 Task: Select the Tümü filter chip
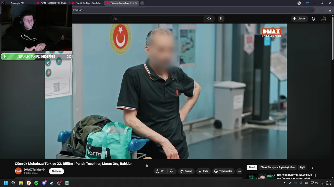[252, 168]
